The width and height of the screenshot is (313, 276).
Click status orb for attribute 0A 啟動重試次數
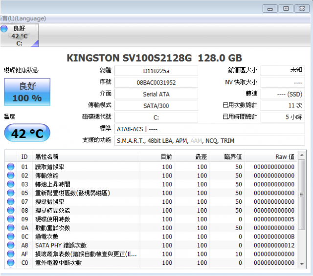(11, 228)
